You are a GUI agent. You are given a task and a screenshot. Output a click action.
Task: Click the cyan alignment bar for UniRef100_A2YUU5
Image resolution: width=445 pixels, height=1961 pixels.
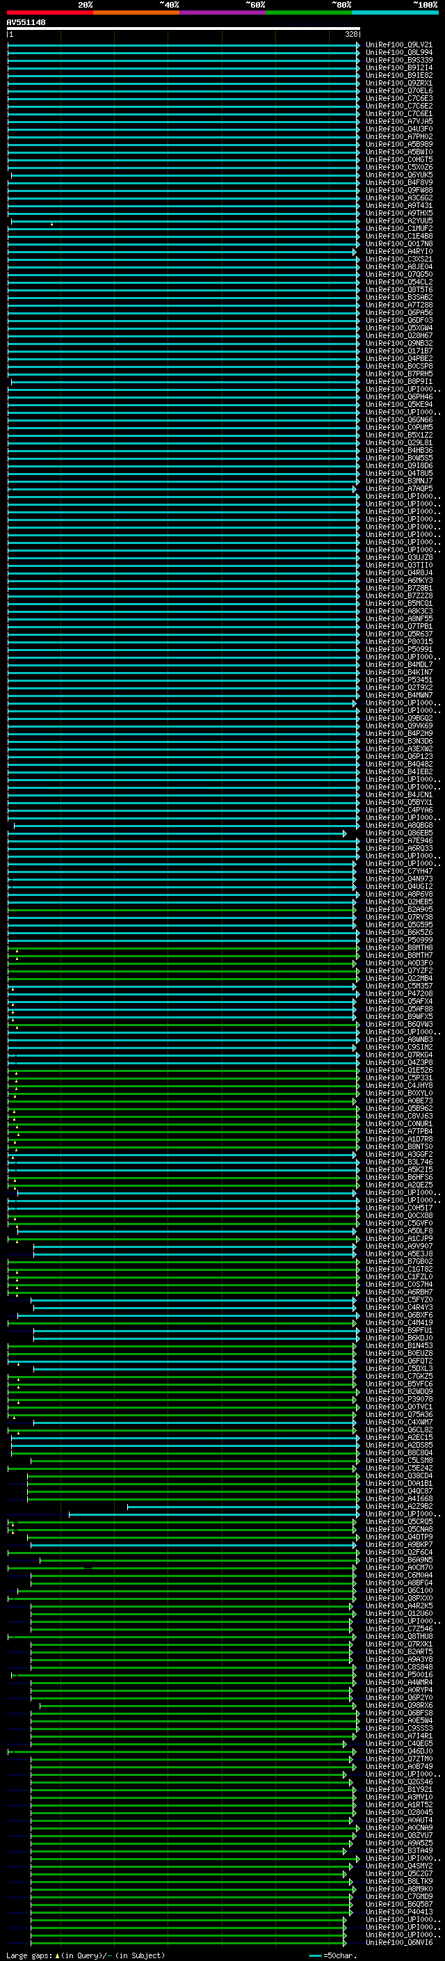[185, 221]
